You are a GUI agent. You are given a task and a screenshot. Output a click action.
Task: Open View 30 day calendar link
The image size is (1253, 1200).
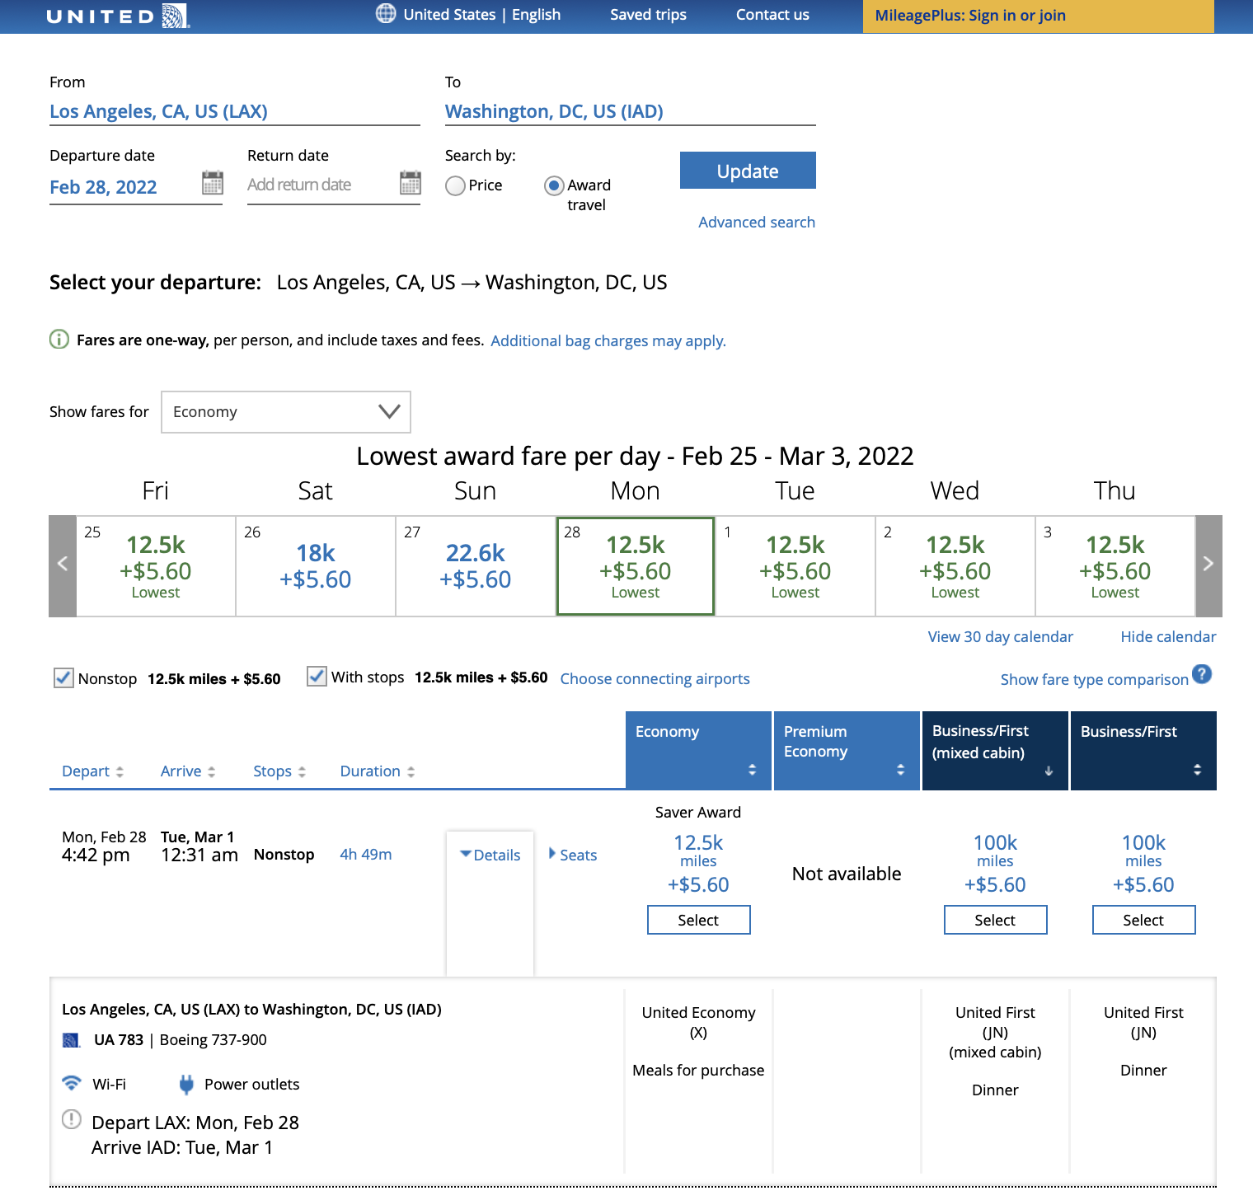pos(1001,636)
